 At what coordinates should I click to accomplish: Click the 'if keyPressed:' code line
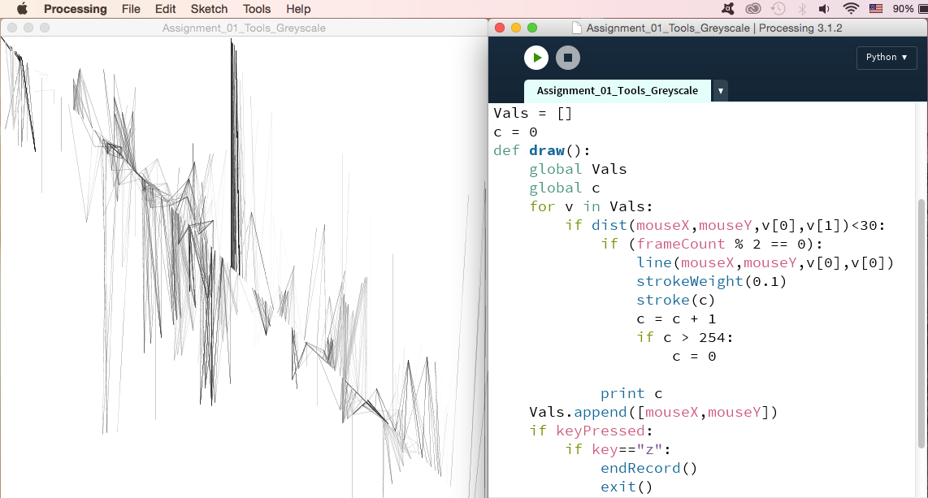pos(591,431)
